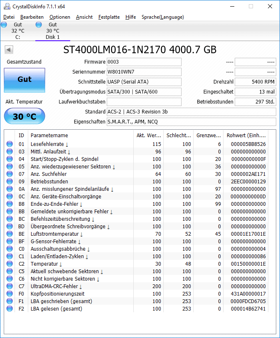Click status icon of Luftstromtemperatur row
Viewport: 280px width, 338px height.
tap(10, 234)
